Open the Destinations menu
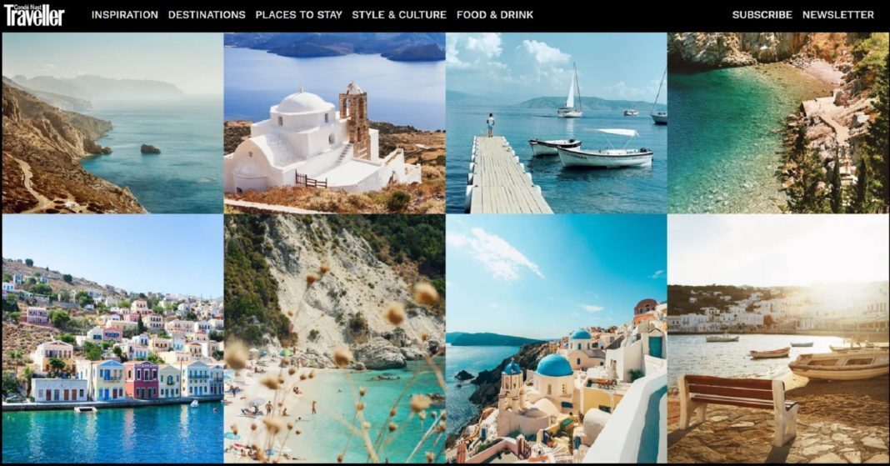This screenshot has height=466, width=890. click(207, 15)
